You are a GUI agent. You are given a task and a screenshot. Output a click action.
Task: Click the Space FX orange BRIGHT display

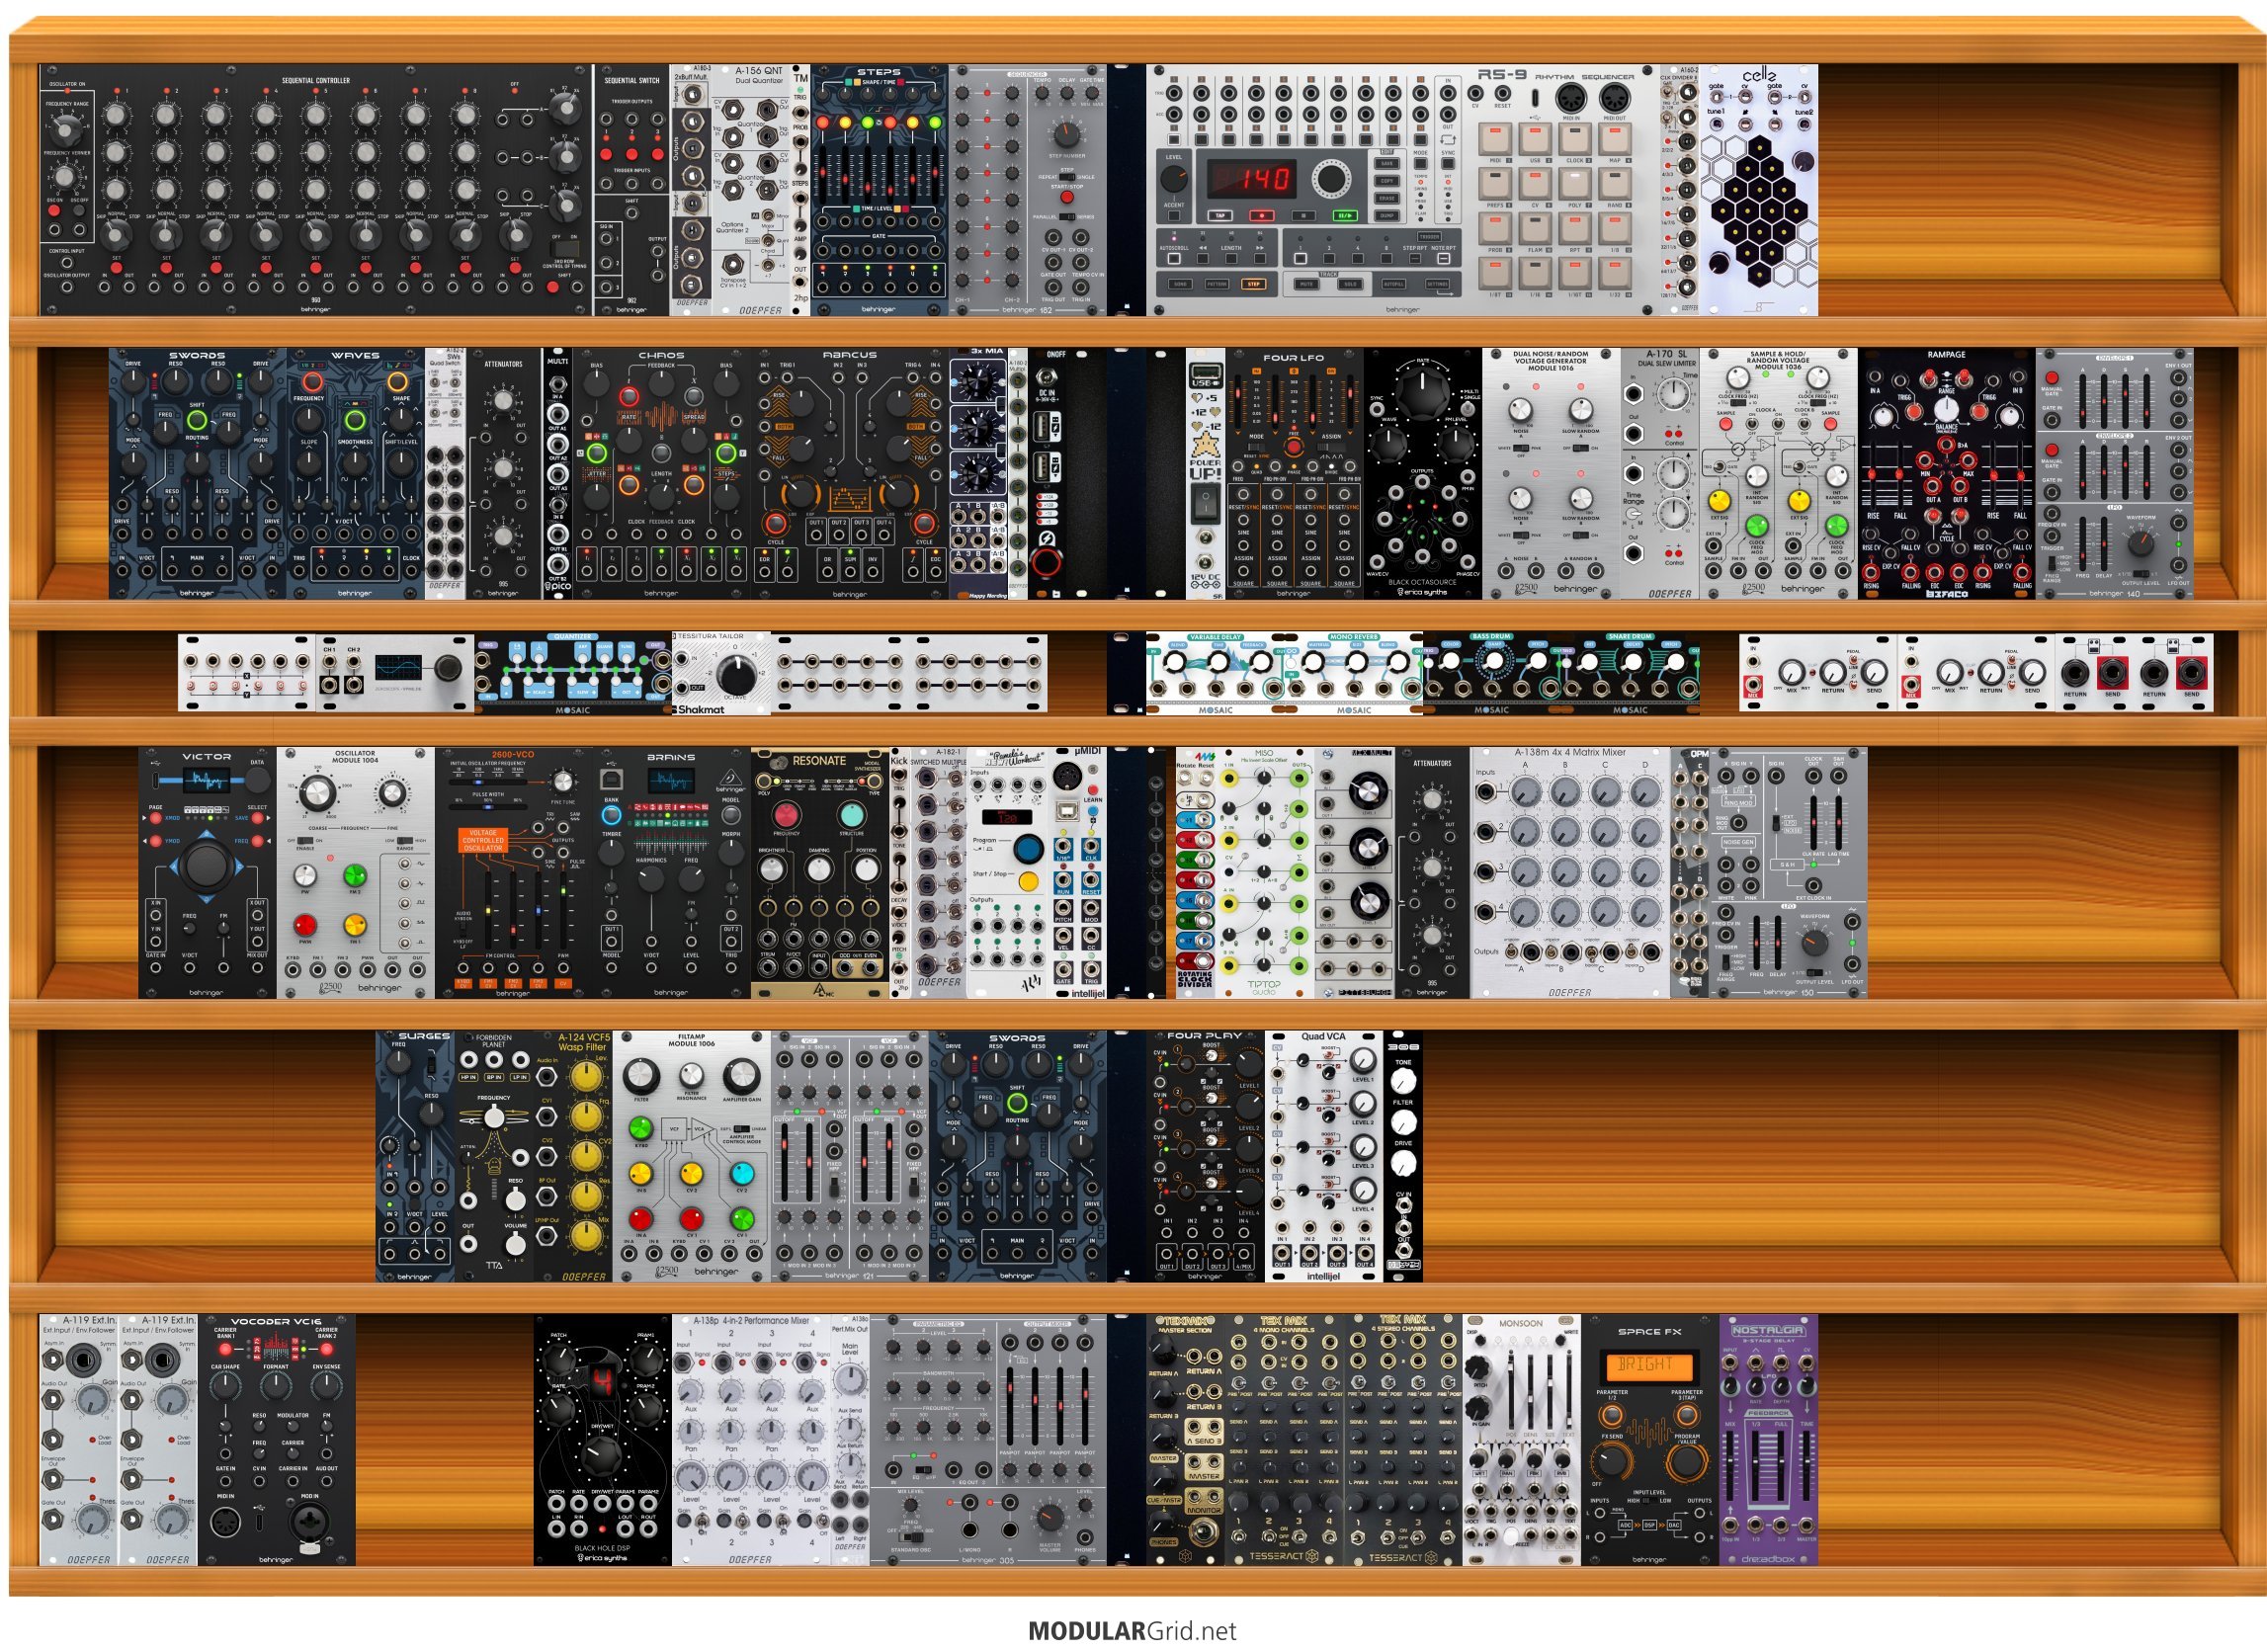(1647, 1365)
